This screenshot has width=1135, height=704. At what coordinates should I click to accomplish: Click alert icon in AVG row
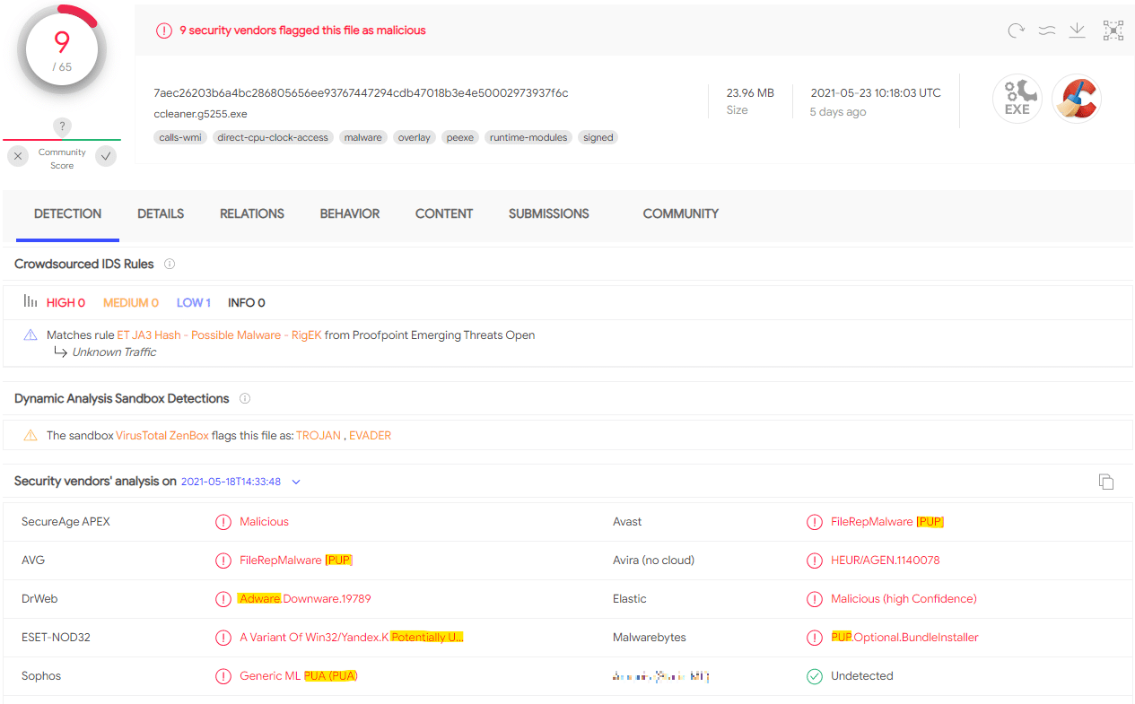tap(223, 561)
